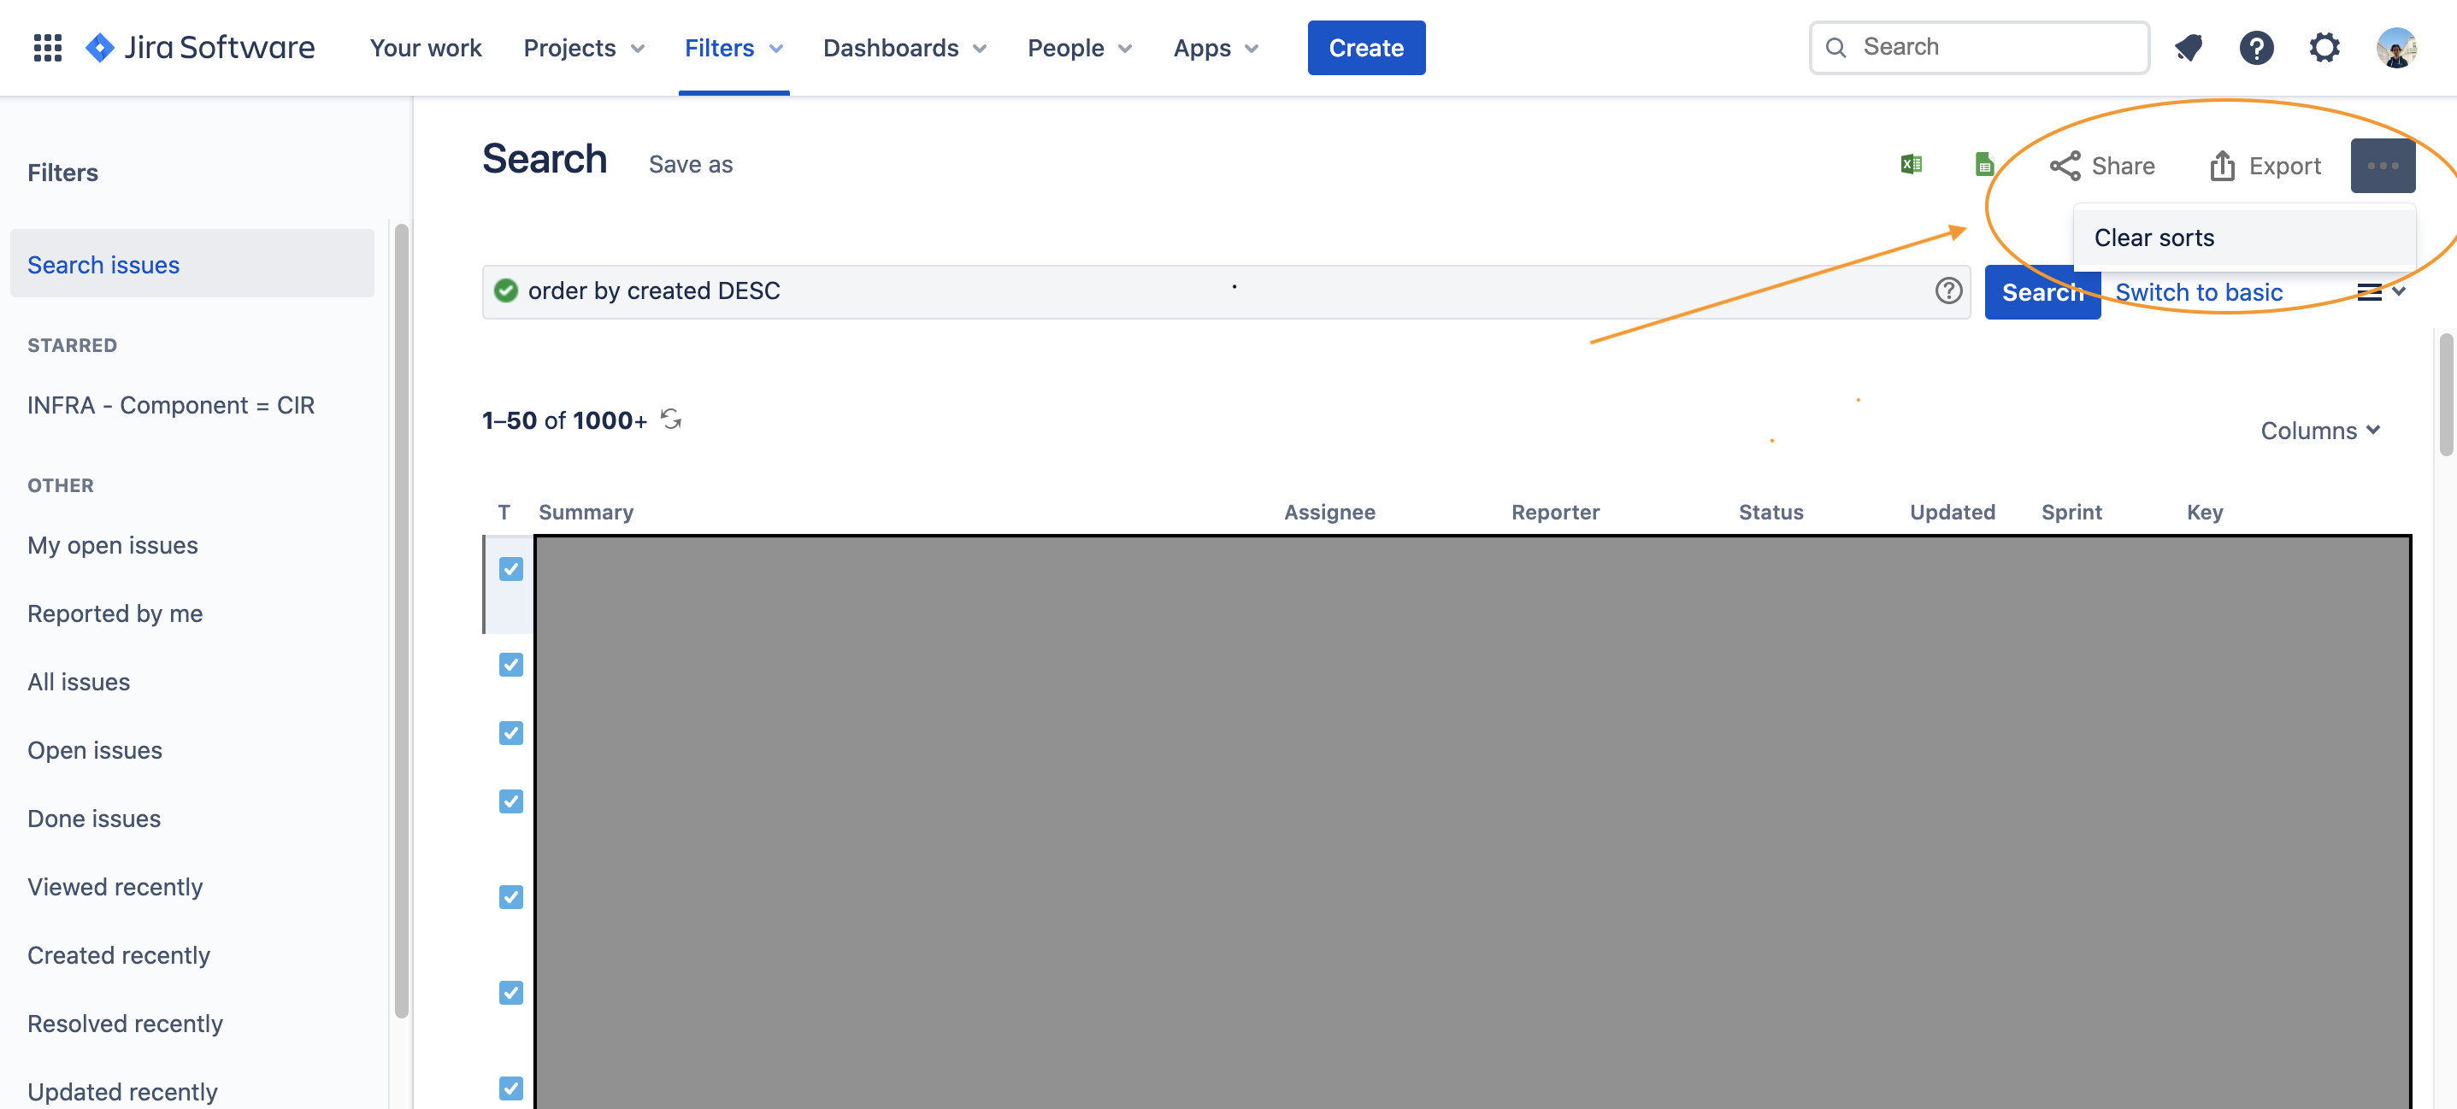Click the Jira Software logo
The height and width of the screenshot is (1109, 2457).
(200, 48)
